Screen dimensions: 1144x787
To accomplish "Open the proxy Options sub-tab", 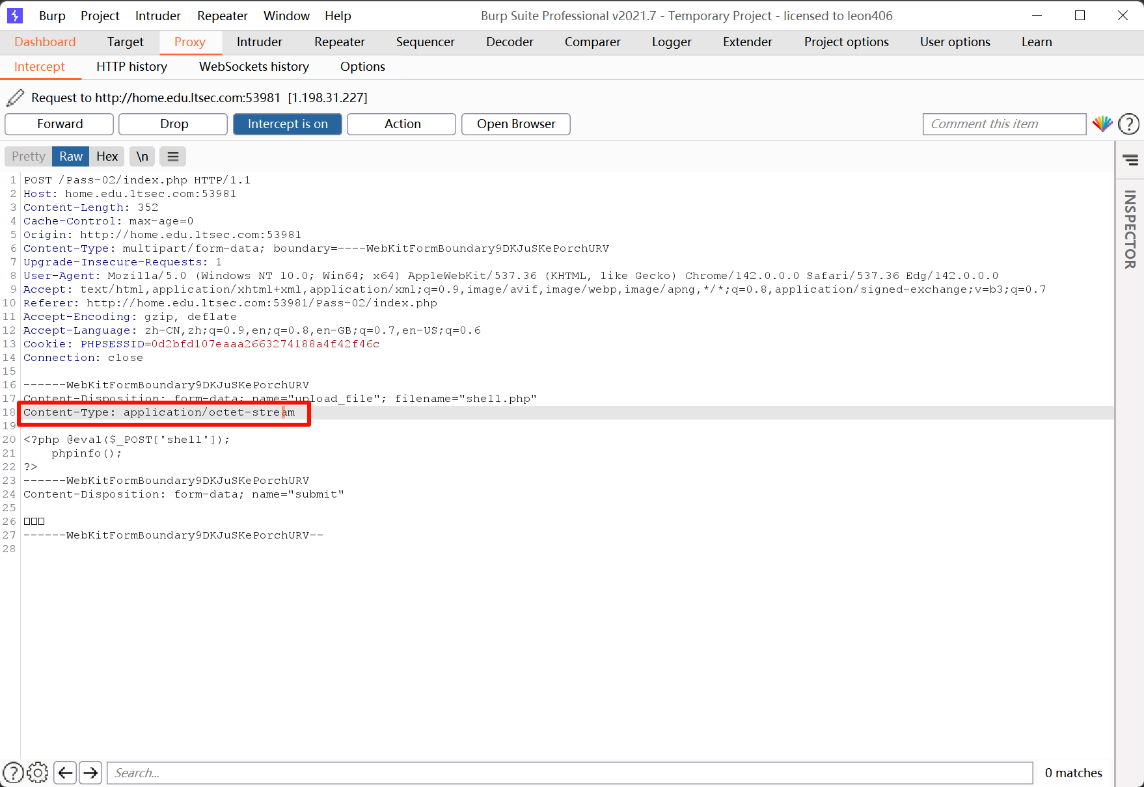I will click(362, 66).
